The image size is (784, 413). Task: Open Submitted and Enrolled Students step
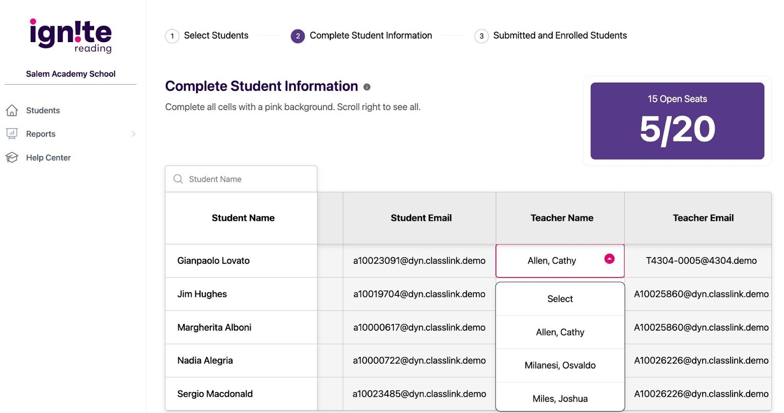pos(560,36)
